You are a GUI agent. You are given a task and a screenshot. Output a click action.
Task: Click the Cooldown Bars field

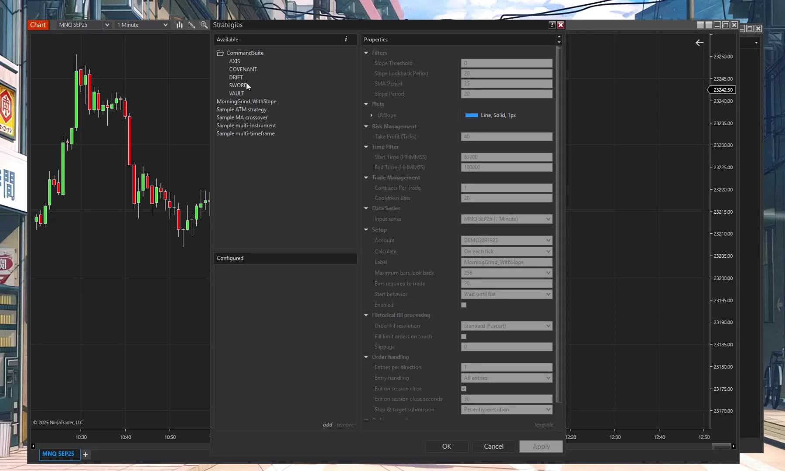tap(507, 198)
